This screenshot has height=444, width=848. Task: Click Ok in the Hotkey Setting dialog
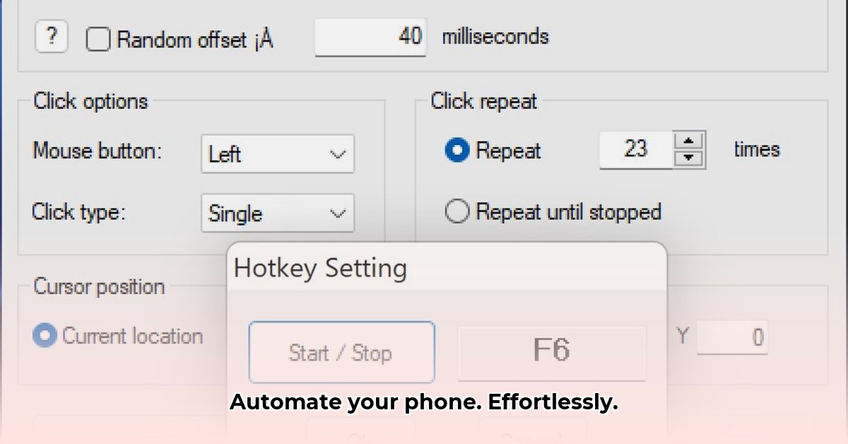360,437
